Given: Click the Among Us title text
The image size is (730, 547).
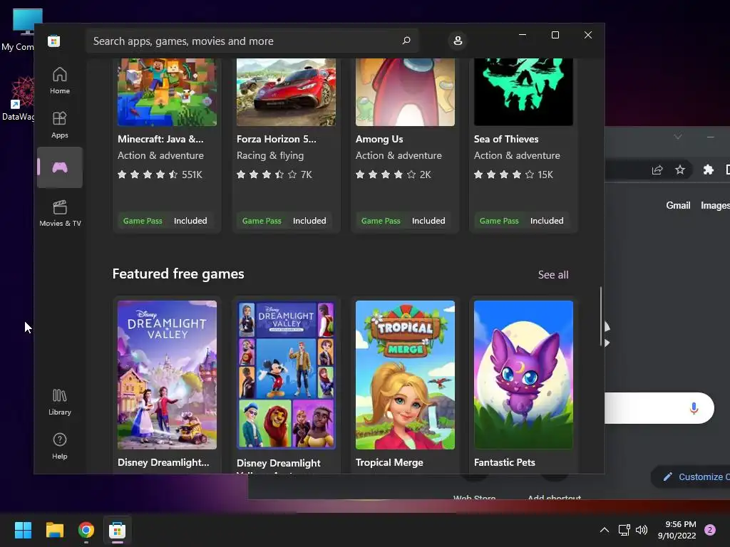Looking at the screenshot, I should pyautogui.click(x=379, y=139).
